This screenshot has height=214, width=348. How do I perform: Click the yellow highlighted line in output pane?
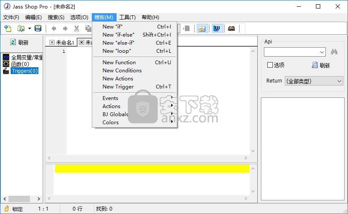tap(152, 168)
